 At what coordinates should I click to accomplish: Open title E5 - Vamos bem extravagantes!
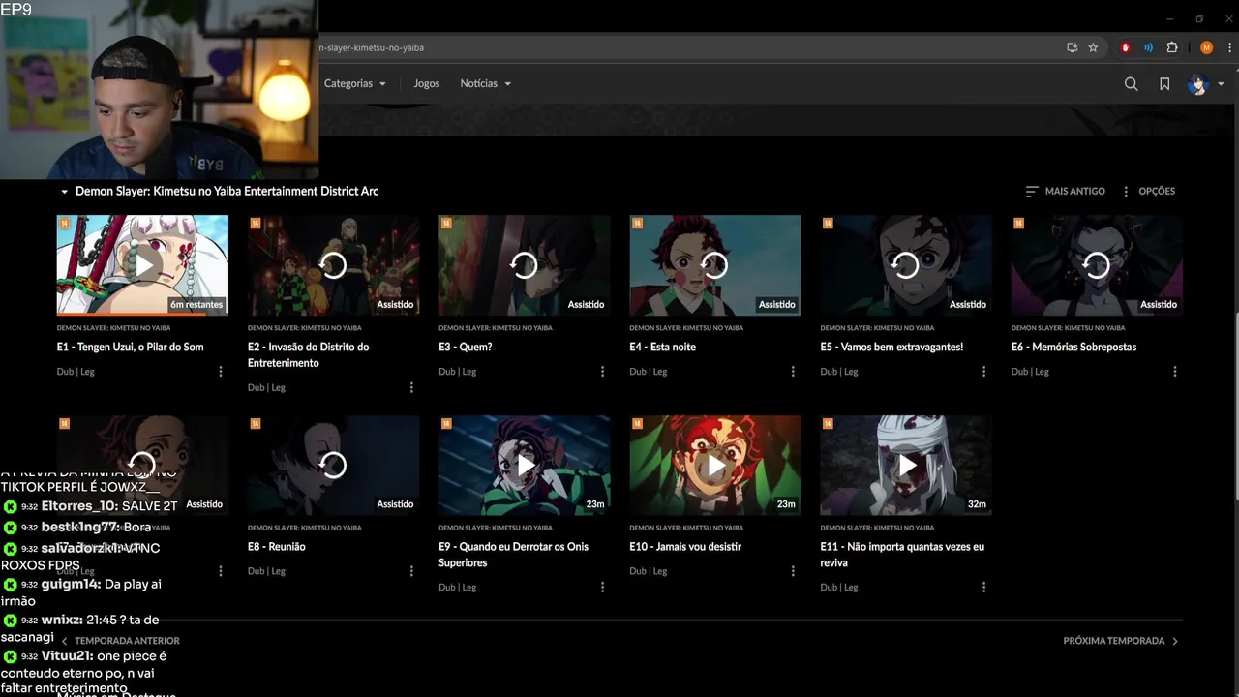[891, 347]
